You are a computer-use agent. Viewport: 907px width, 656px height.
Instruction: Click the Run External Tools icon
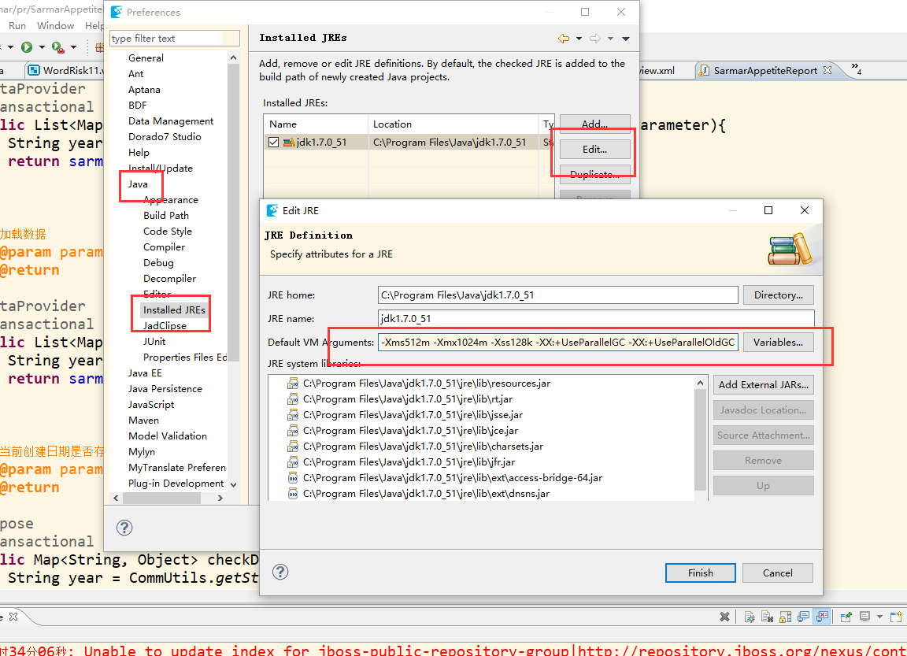(x=57, y=47)
